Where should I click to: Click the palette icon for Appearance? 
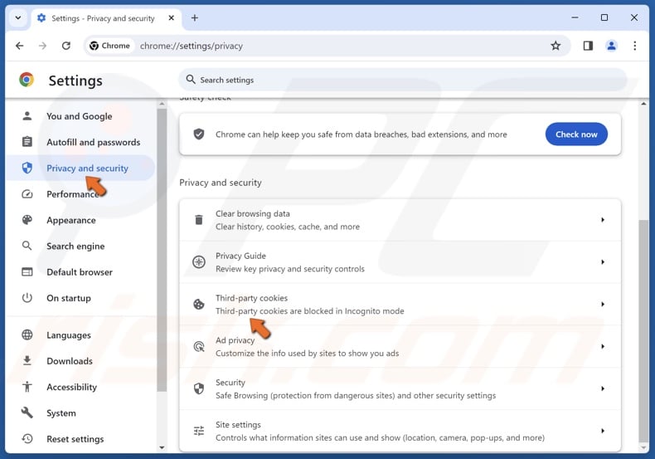coord(27,220)
